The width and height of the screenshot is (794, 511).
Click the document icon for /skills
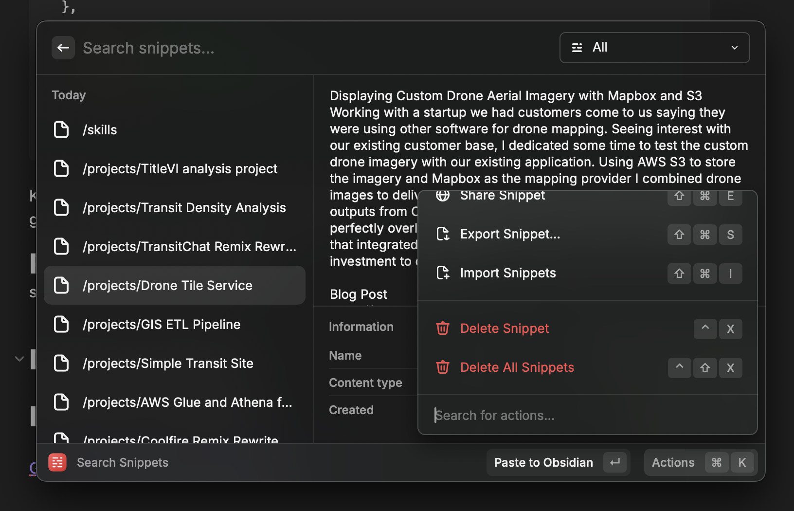tap(61, 129)
